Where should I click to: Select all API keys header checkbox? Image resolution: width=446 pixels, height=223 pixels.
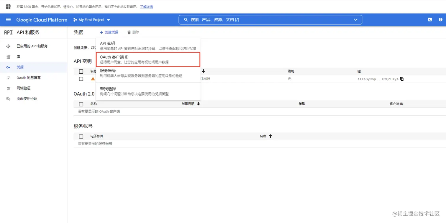click(81, 71)
